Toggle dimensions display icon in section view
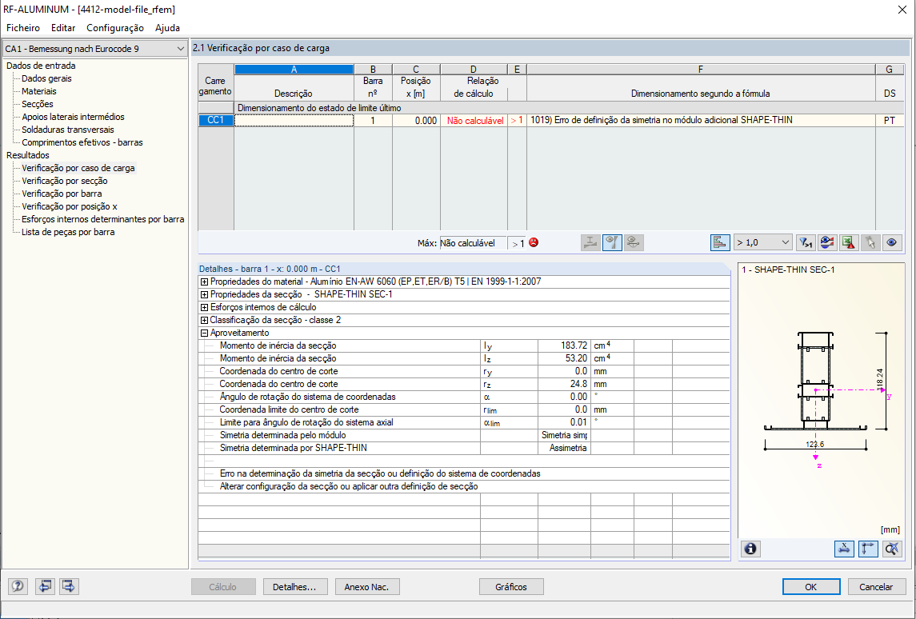This screenshot has height=619, width=916. (844, 549)
